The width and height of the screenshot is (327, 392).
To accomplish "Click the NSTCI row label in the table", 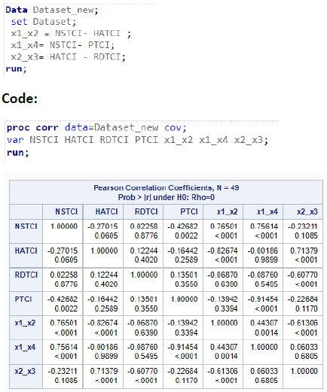I will pyautogui.click(x=26, y=226).
